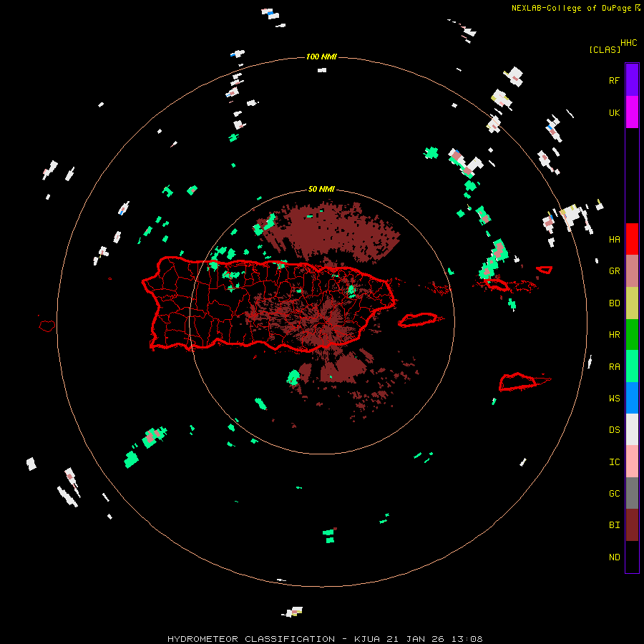Screen dimensions: 644x644
Task: Click the "[CLAS]" legend header text
Action: click(605, 50)
